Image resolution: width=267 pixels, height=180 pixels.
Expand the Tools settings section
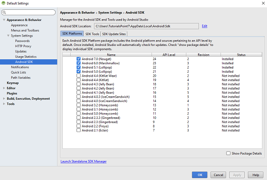click(x=4, y=104)
